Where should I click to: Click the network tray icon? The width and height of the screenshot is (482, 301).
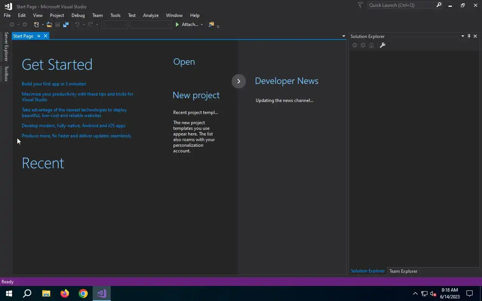[x=424, y=293]
